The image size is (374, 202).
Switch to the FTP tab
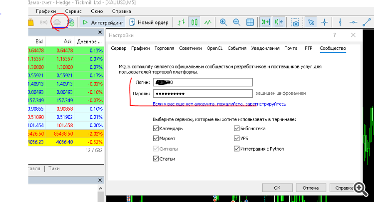click(x=308, y=48)
